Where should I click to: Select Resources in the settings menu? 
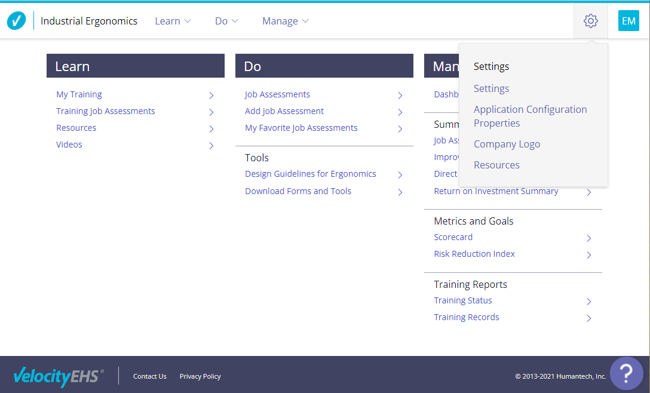pos(496,165)
